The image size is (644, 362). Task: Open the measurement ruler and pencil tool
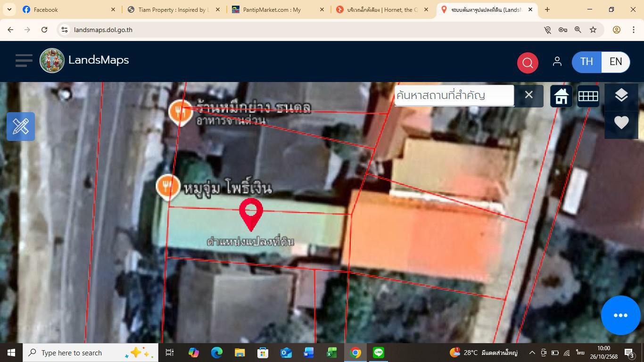point(21,126)
